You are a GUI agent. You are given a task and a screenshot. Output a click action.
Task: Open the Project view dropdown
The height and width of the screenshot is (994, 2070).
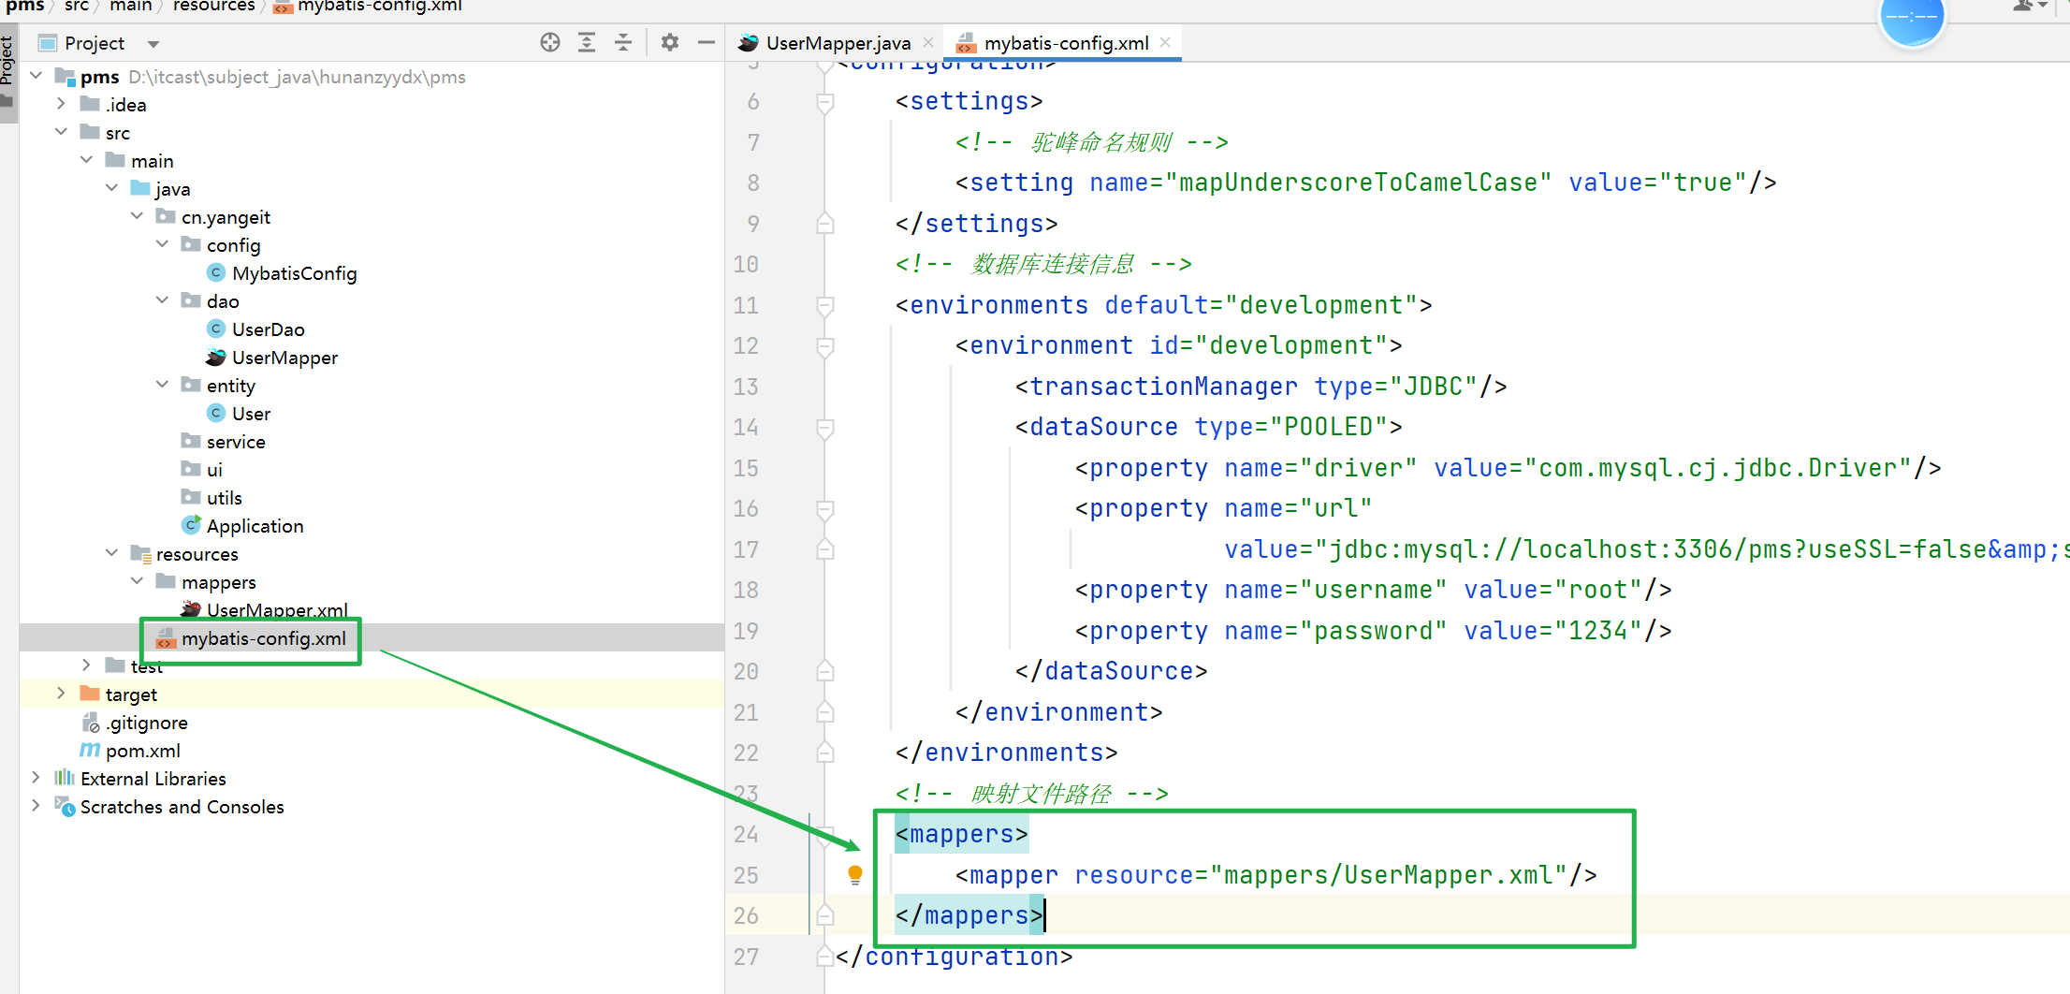[153, 44]
